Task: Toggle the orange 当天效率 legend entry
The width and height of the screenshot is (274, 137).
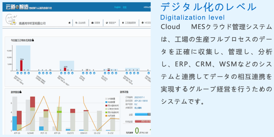Action: (110, 116)
